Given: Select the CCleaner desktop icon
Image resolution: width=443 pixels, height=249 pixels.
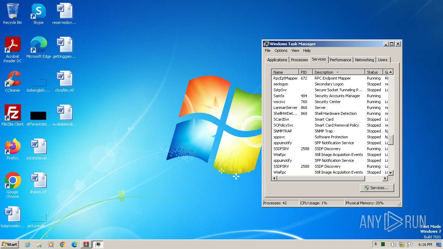Looking at the screenshot, I should pos(12,82).
